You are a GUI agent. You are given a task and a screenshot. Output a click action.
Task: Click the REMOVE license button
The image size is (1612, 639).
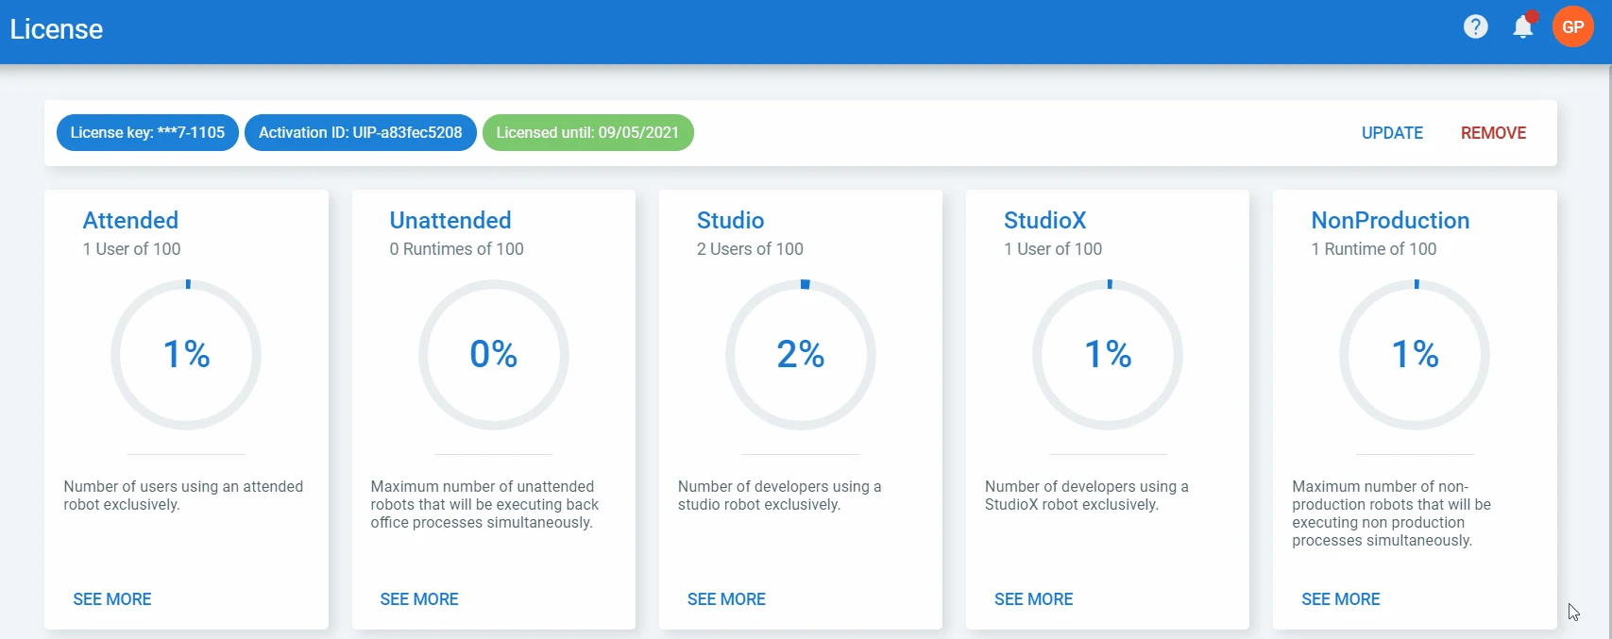(1493, 133)
